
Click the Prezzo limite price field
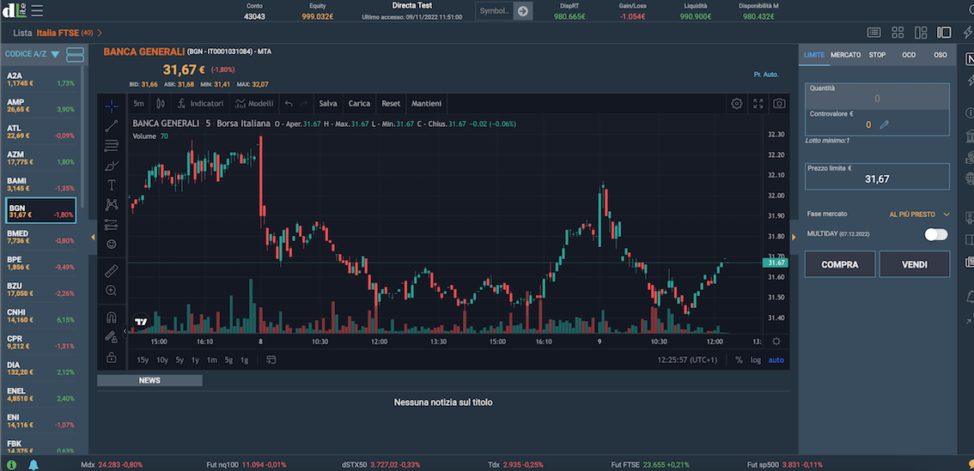click(x=877, y=176)
